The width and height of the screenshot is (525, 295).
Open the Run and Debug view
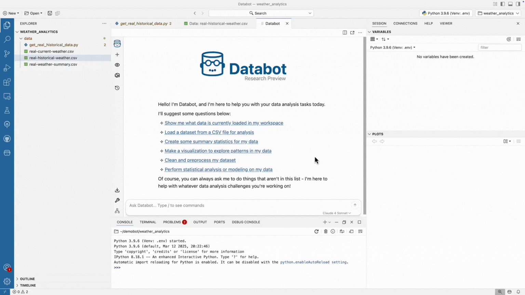coord(7,68)
